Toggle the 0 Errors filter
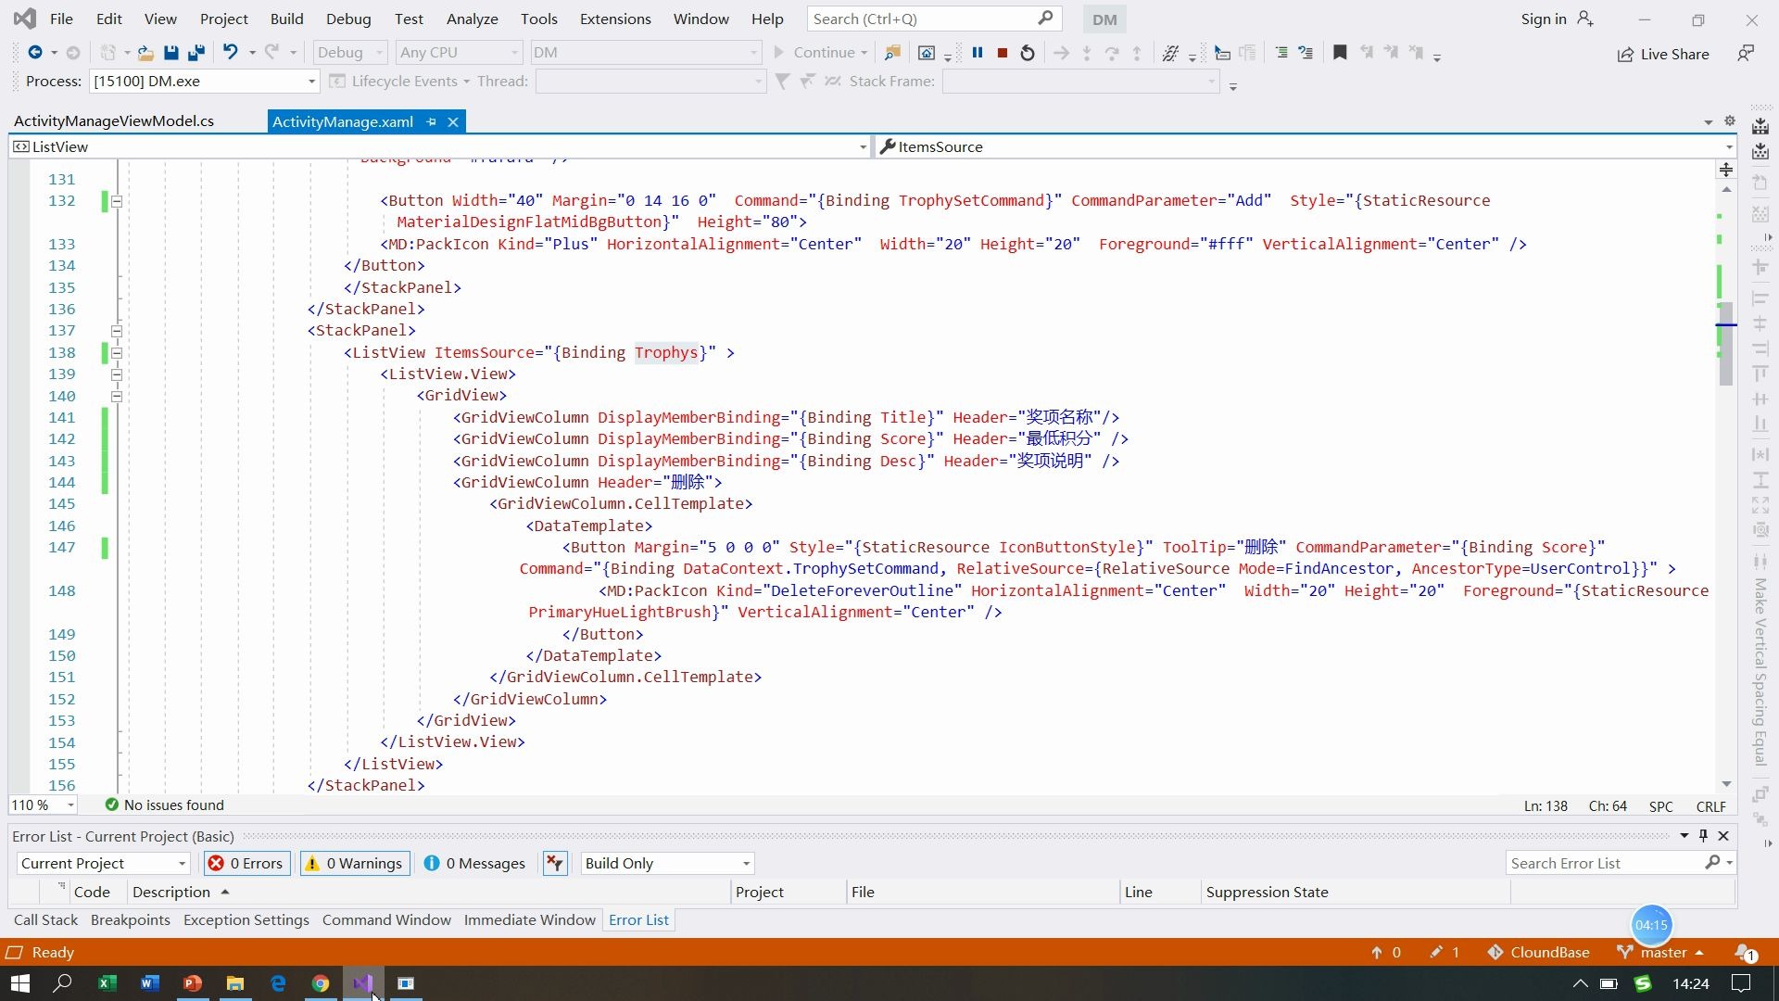1779x1001 pixels. pyautogui.click(x=246, y=863)
